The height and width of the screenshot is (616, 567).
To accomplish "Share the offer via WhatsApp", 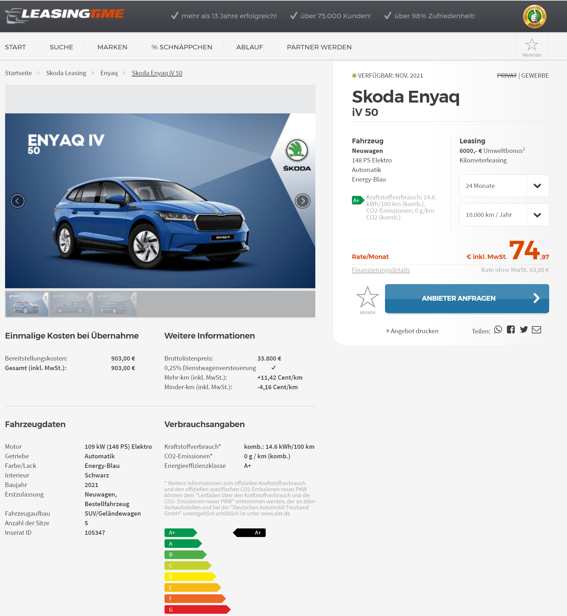I will click(498, 330).
